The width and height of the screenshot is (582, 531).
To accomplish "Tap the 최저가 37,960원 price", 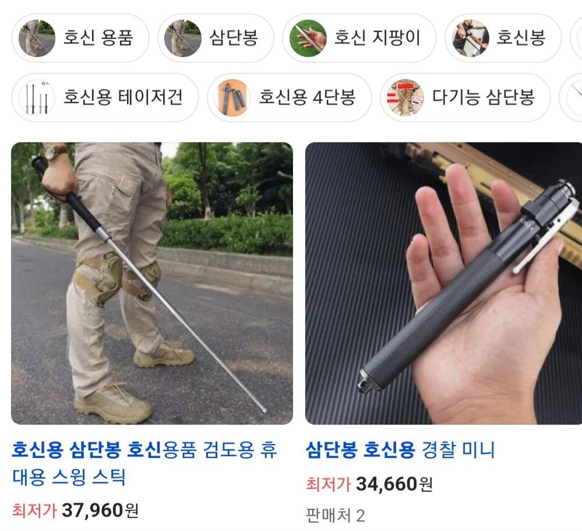I will pos(75,510).
